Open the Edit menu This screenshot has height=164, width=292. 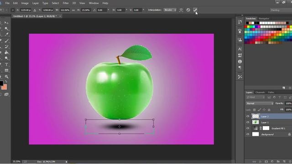[15, 3]
